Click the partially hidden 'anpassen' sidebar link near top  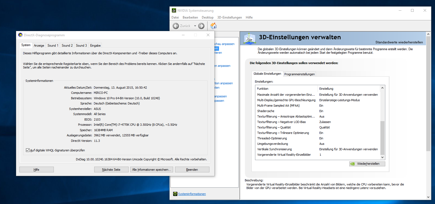[x=224, y=44]
